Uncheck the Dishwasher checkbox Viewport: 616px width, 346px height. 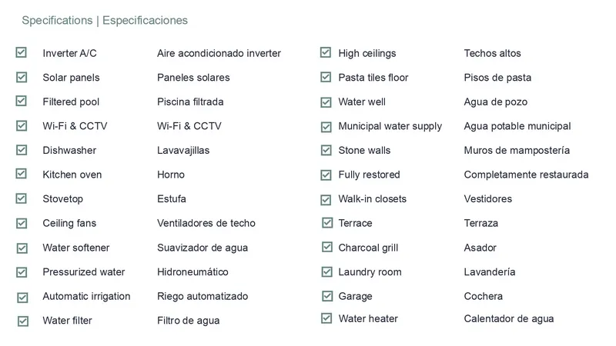point(22,150)
